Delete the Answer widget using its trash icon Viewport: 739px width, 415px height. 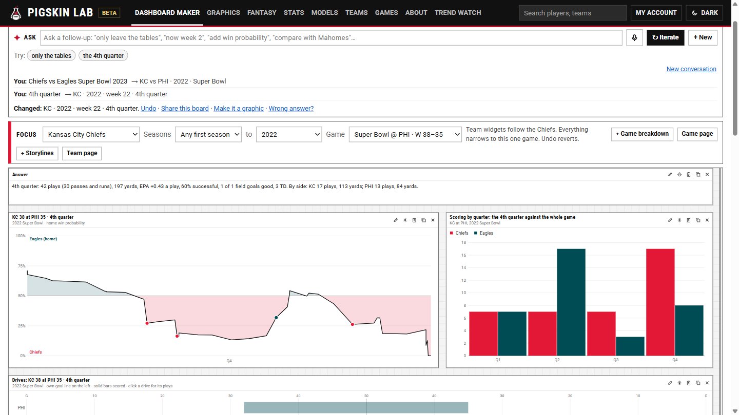[x=689, y=175]
